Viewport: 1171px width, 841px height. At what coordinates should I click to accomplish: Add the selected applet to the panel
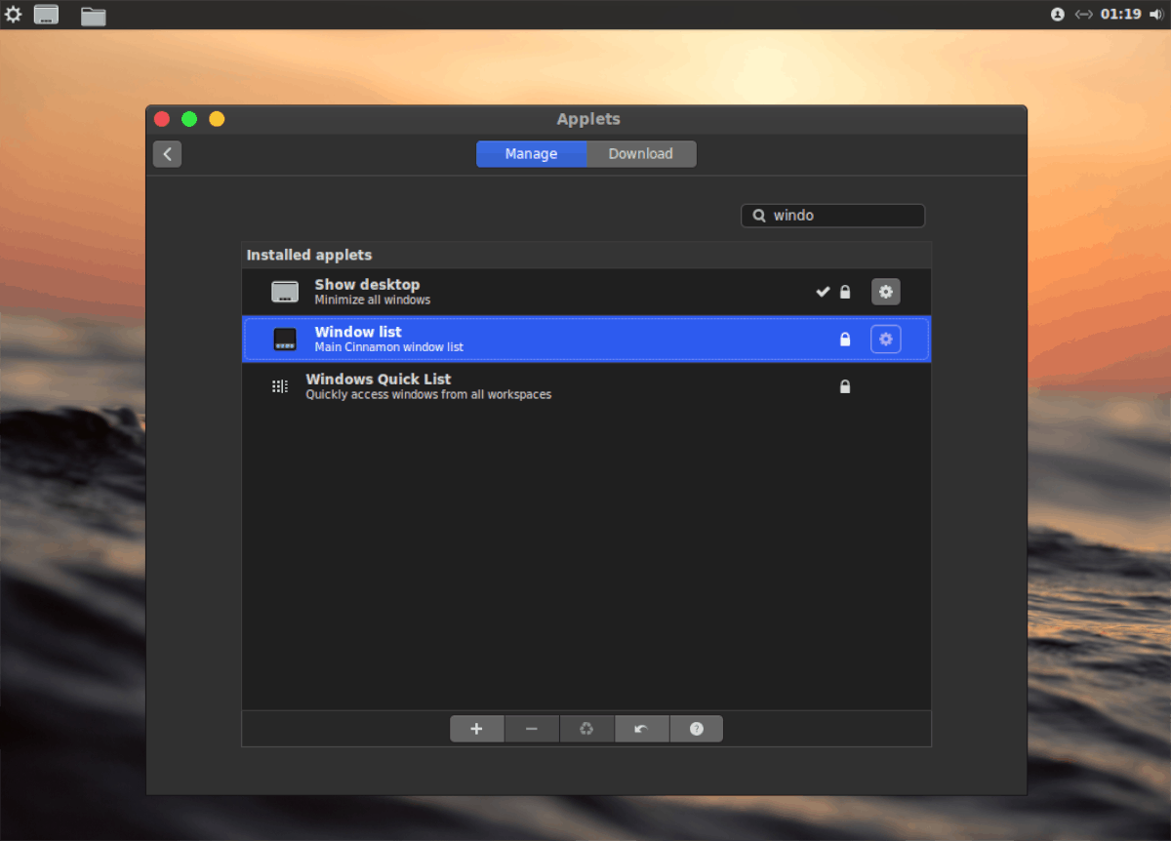click(x=476, y=728)
